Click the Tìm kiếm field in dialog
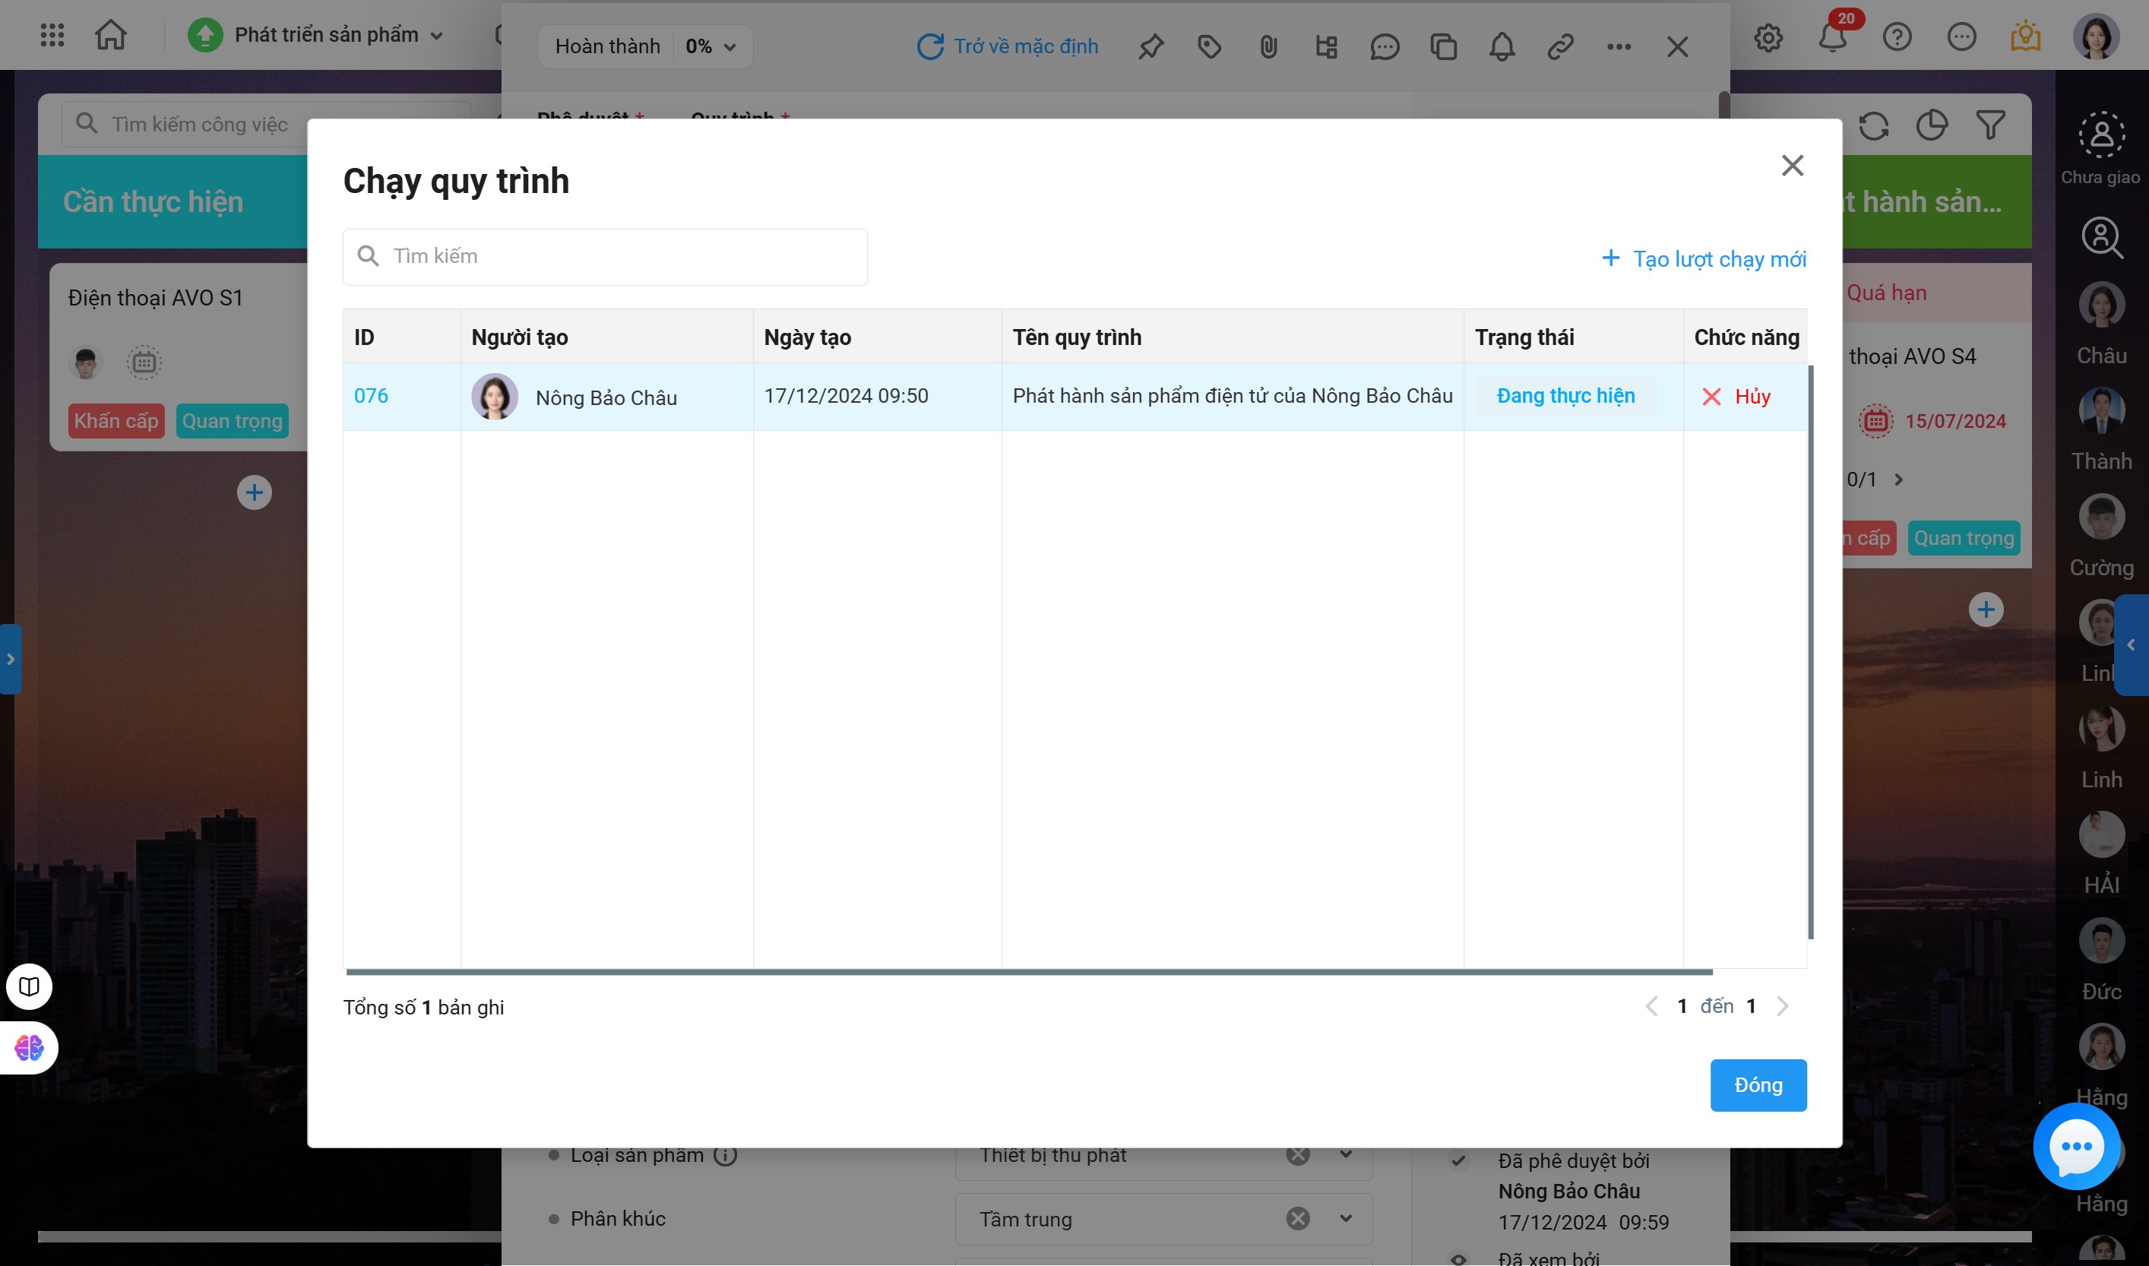 point(605,257)
